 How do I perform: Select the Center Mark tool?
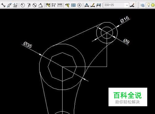pyautogui.click(x=79, y=5)
